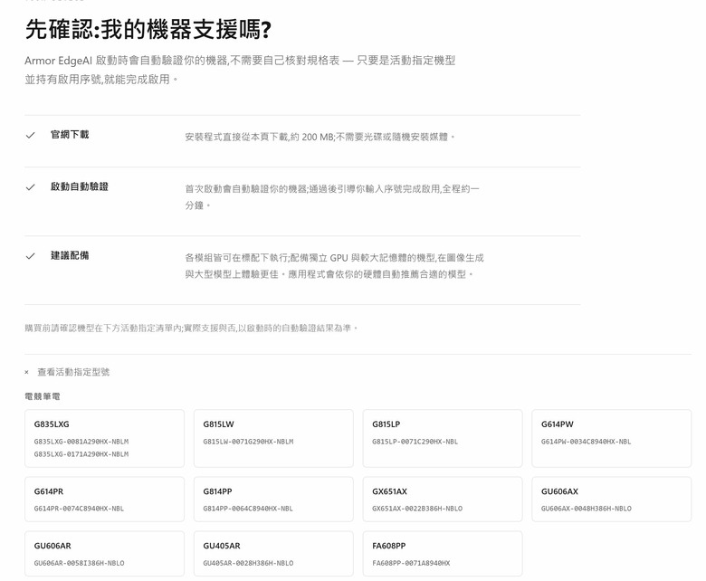Select the 官網下載 row label
This screenshot has height=581, width=706.
70,135
